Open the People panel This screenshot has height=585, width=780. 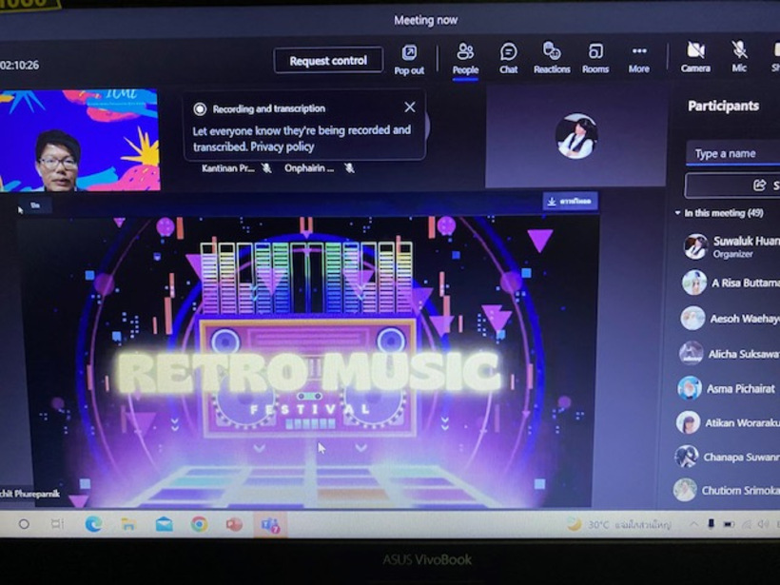[465, 58]
